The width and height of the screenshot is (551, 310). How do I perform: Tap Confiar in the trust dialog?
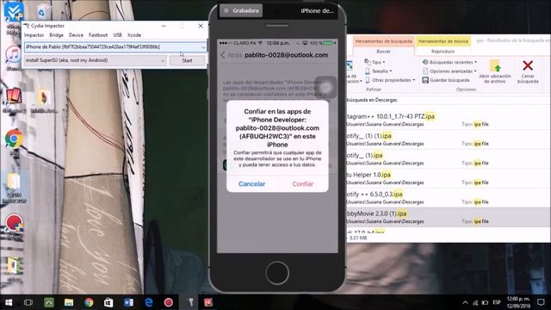[x=303, y=183]
